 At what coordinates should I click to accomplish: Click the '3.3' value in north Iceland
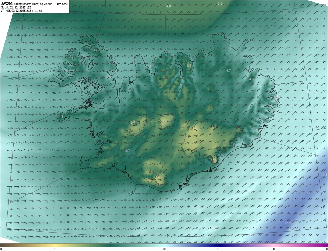(189, 65)
